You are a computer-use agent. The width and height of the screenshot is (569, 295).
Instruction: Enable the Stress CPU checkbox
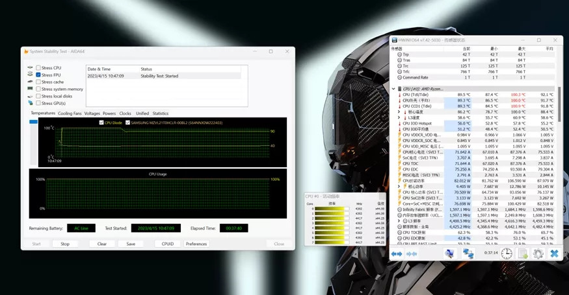point(38,67)
